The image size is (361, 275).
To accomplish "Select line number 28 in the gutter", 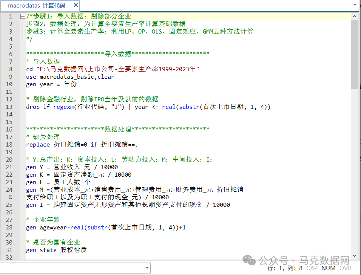I will coord(9,228).
